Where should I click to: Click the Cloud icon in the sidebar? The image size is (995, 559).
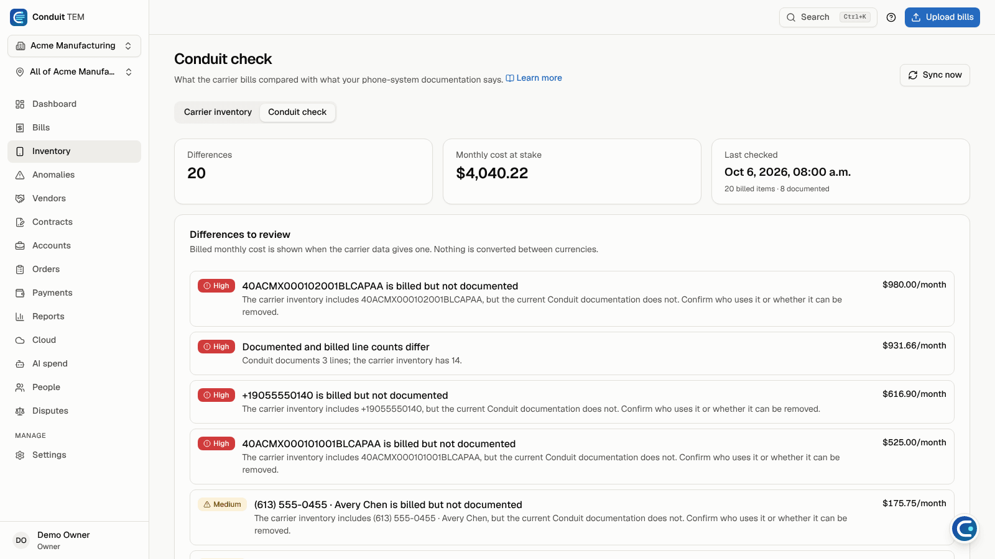pyautogui.click(x=20, y=340)
